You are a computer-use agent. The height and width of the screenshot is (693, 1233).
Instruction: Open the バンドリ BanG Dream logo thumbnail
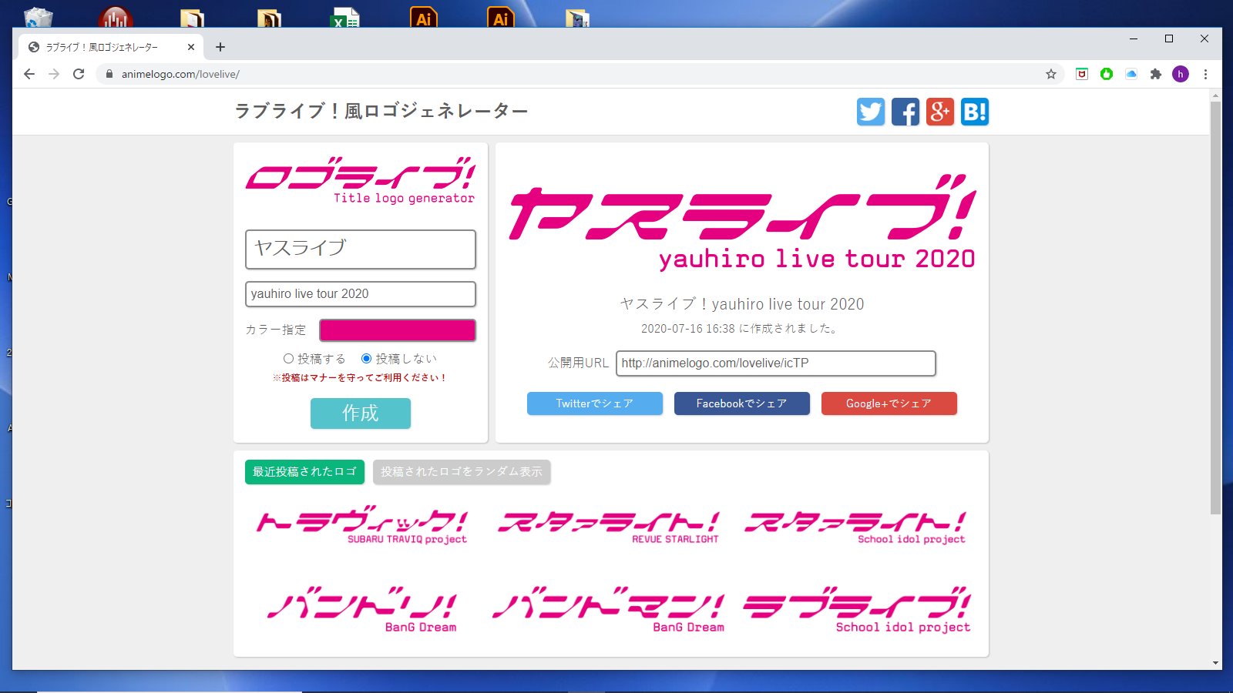[362, 611]
